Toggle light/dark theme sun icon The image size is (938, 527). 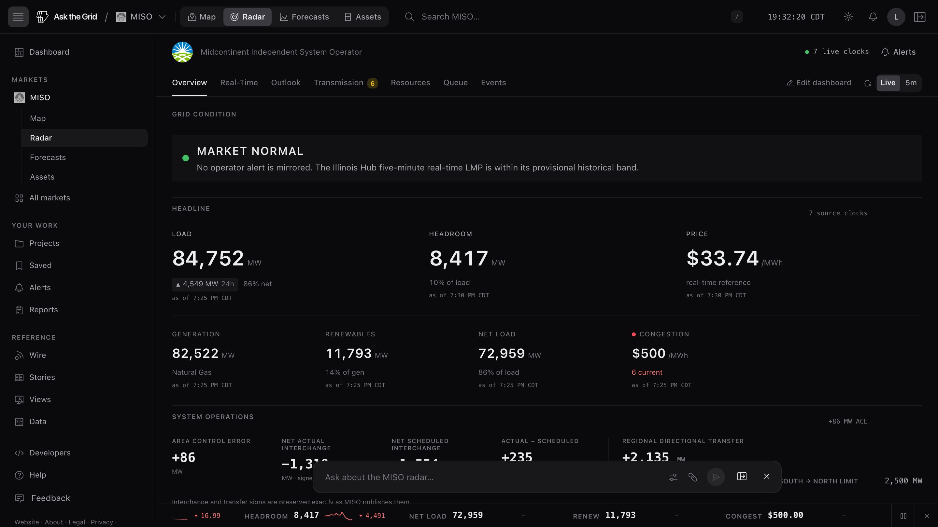click(848, 17)
